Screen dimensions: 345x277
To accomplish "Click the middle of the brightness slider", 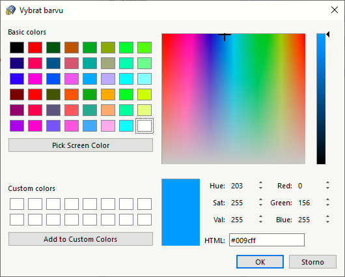I will pyautogui.click(x=321, y=99).
